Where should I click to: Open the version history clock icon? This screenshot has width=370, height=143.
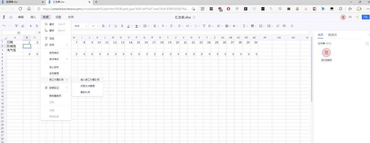point(357,17)
